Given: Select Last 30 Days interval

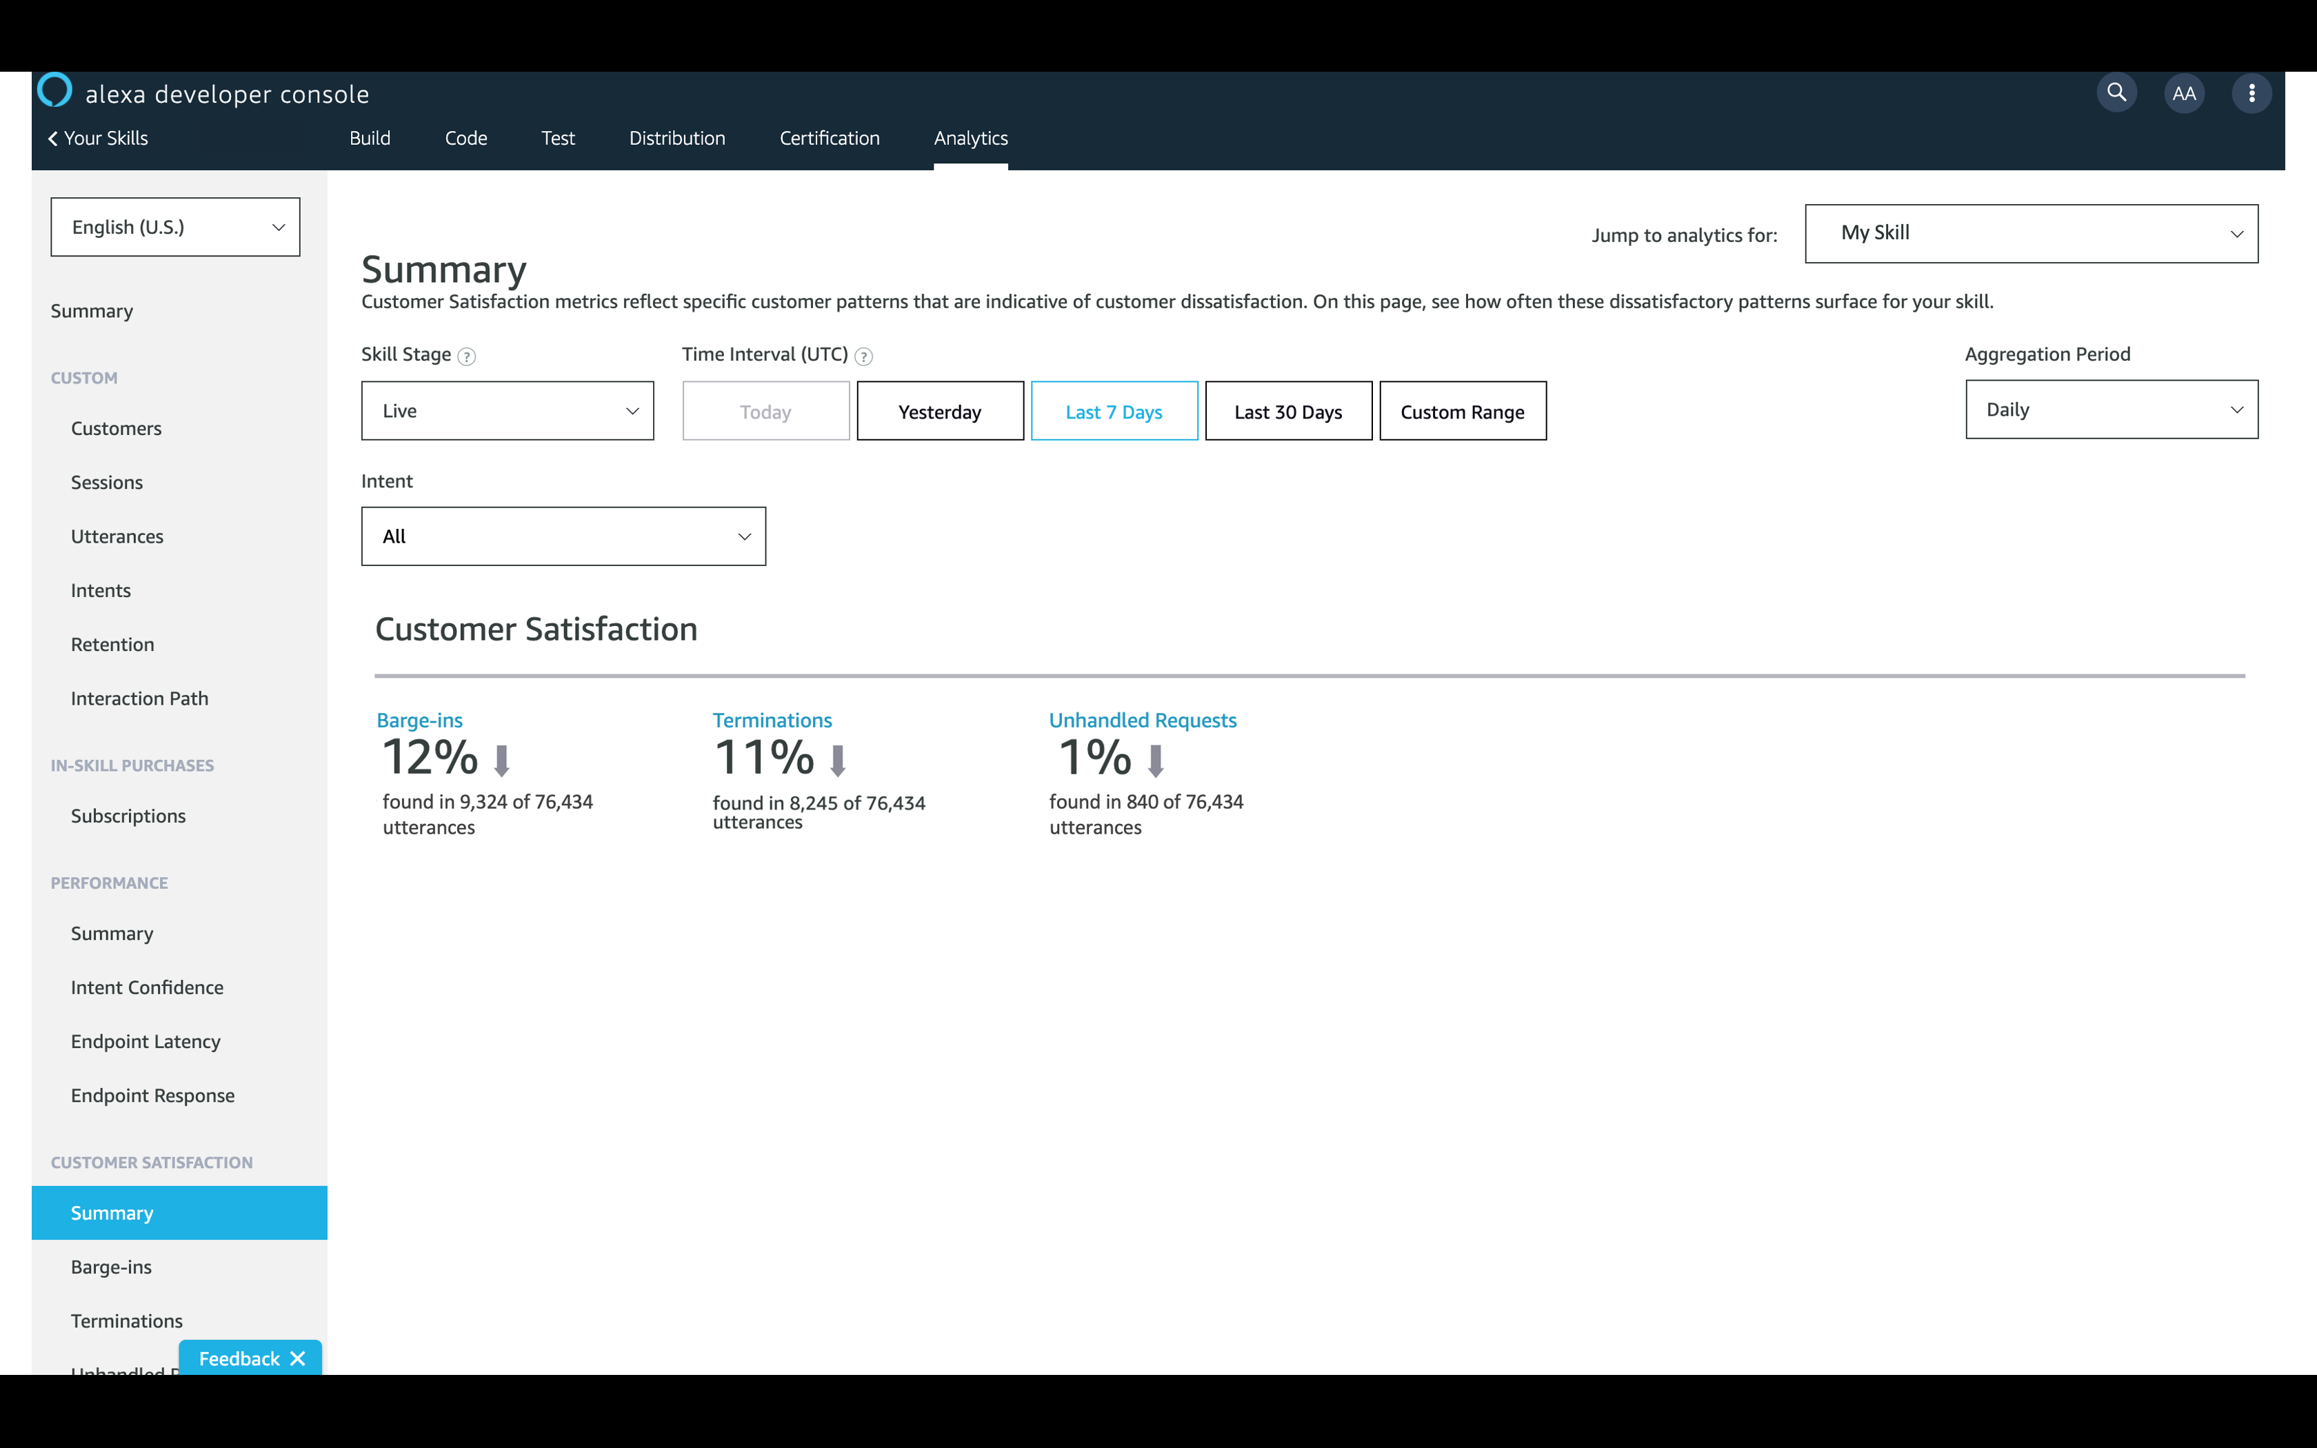Looking at the screenshot, I should [1287, 412].
